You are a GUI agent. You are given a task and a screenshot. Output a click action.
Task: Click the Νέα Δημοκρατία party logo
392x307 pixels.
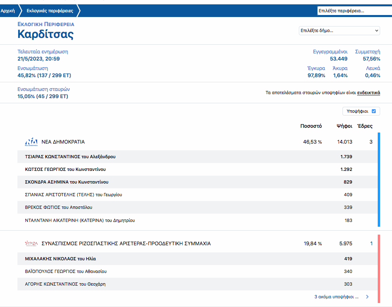pyautogui.click(x=31, y=142)
